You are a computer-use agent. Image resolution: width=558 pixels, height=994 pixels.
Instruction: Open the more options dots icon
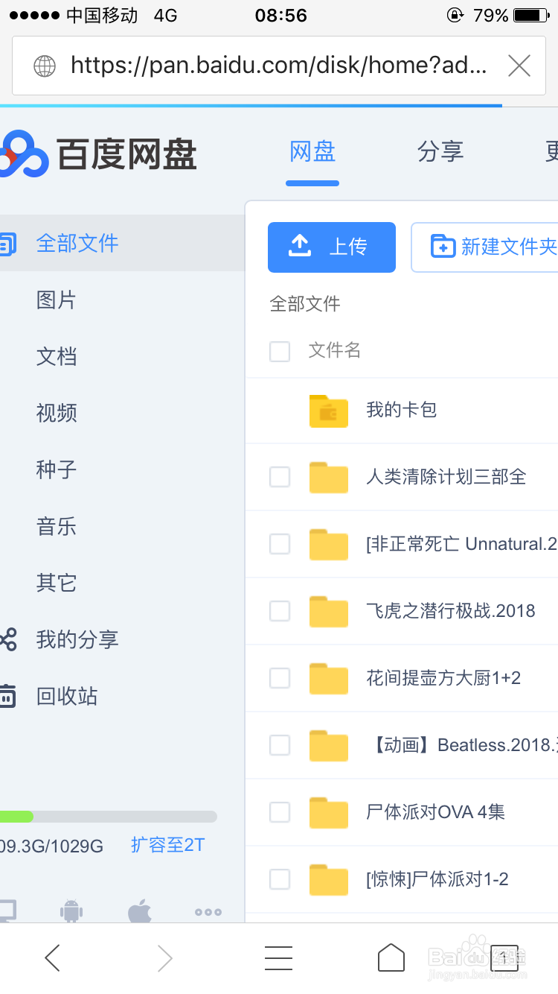click(x=207, y=911)
